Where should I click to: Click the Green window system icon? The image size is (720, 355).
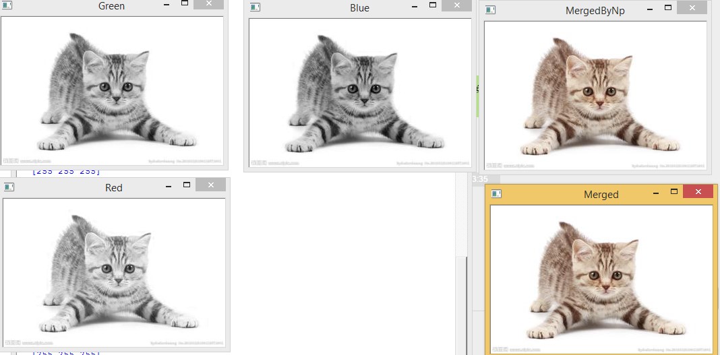click(8, 6)
